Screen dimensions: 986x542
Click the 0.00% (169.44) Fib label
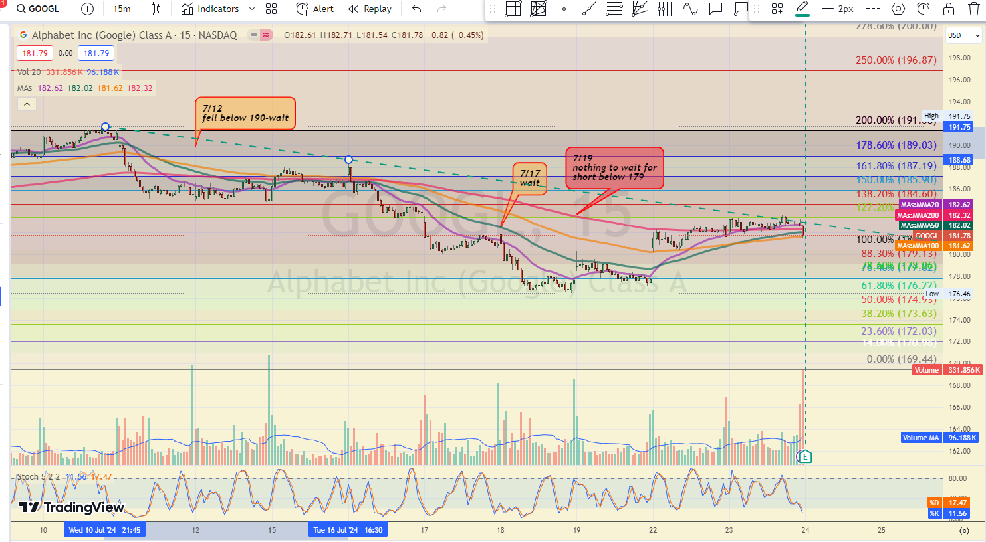(901, 359)
